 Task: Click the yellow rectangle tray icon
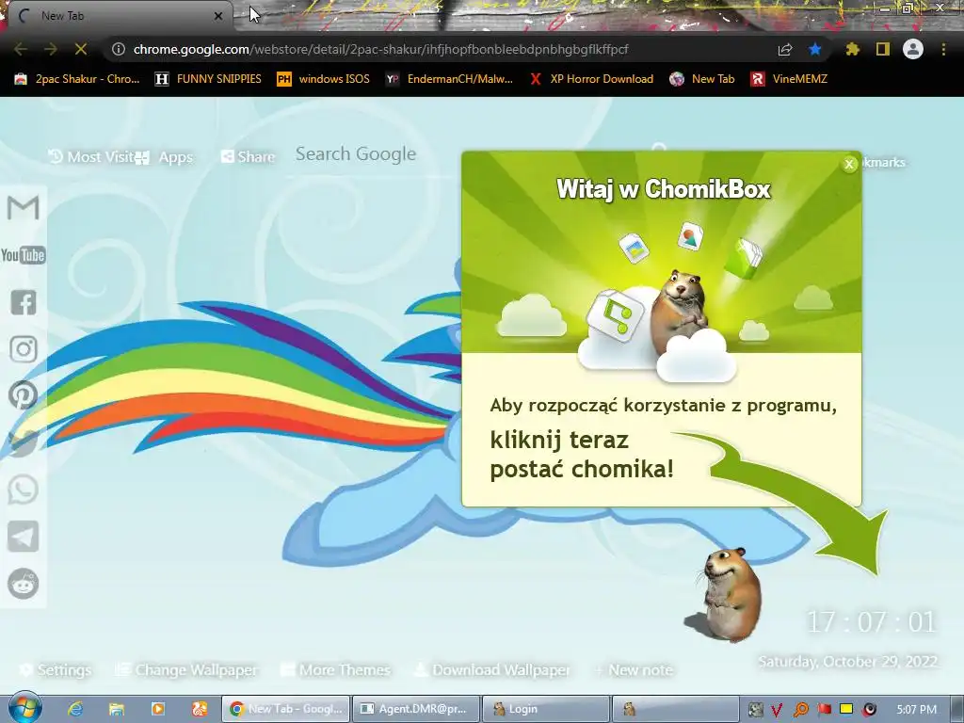click(846, 709)
